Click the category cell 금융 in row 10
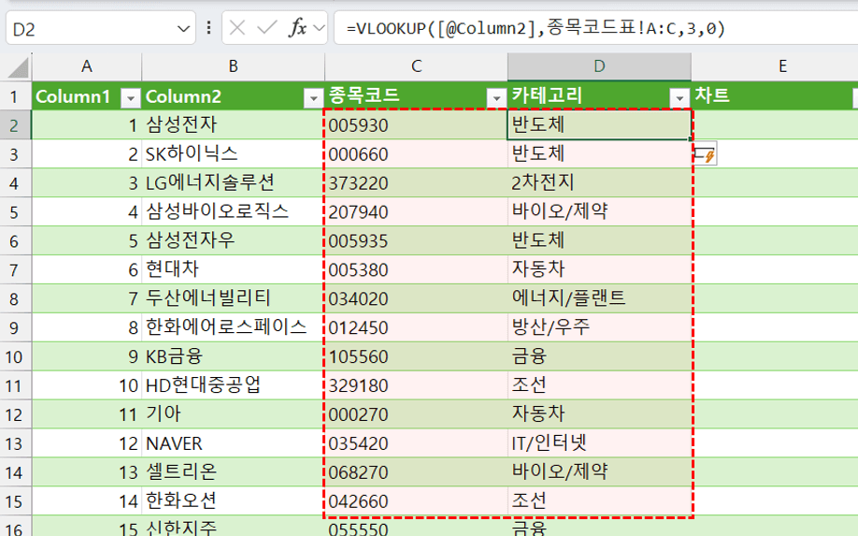The image size is (858, 536). click(599, 357)
